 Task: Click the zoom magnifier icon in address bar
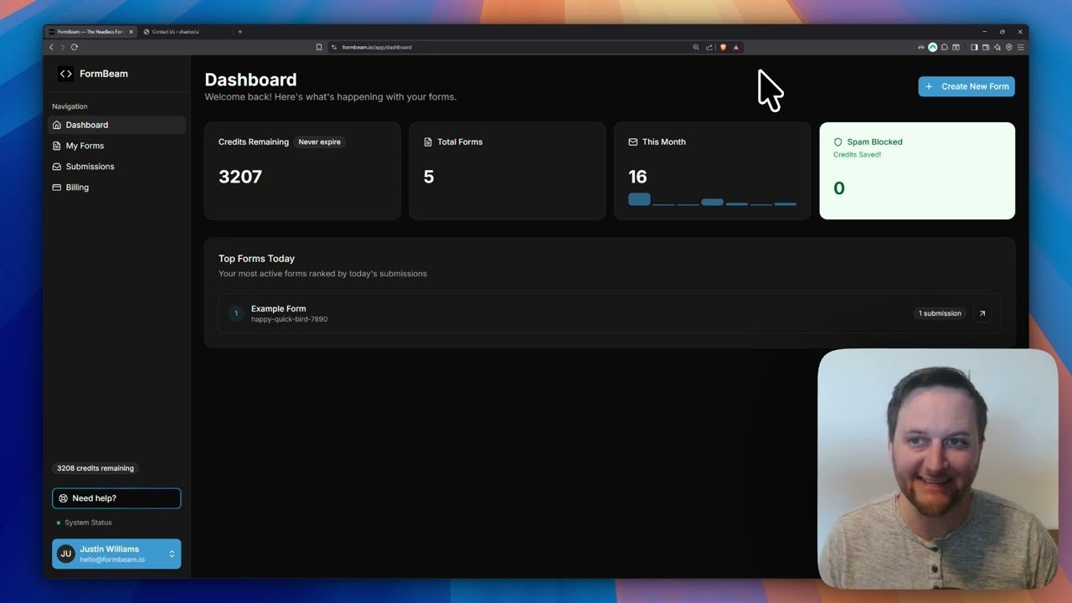click(696, 47)
